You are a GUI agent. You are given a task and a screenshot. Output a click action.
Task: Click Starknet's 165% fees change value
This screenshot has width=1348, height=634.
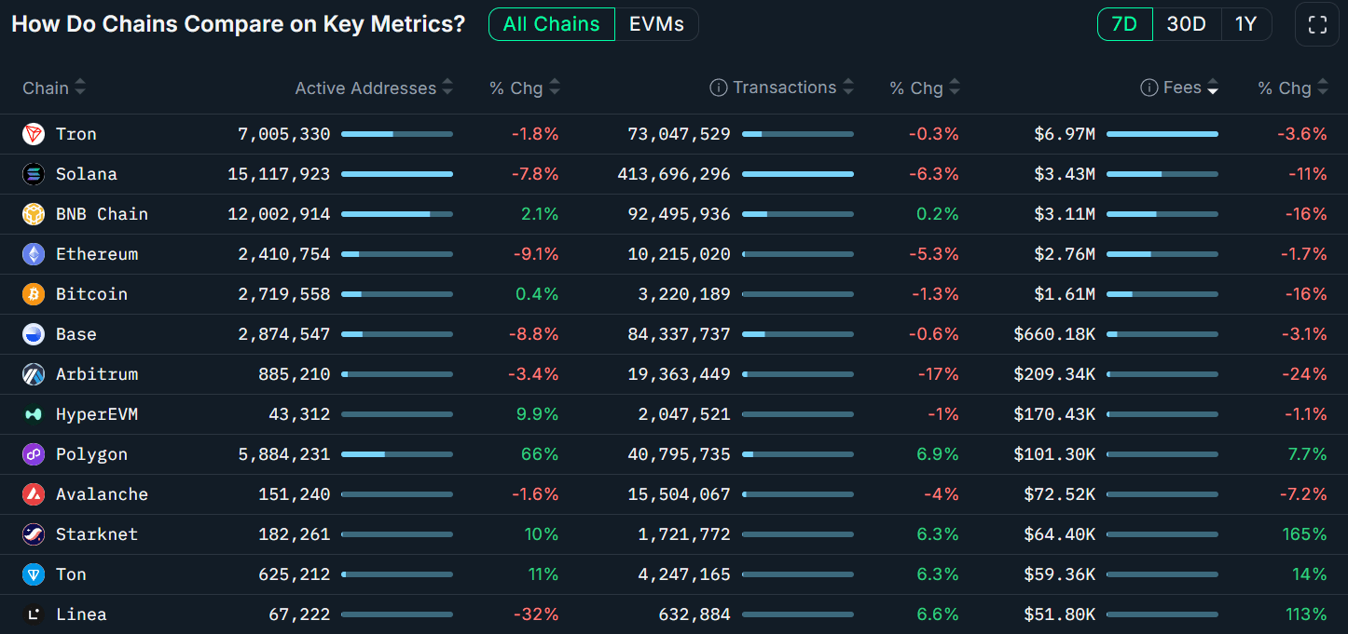1304,534
